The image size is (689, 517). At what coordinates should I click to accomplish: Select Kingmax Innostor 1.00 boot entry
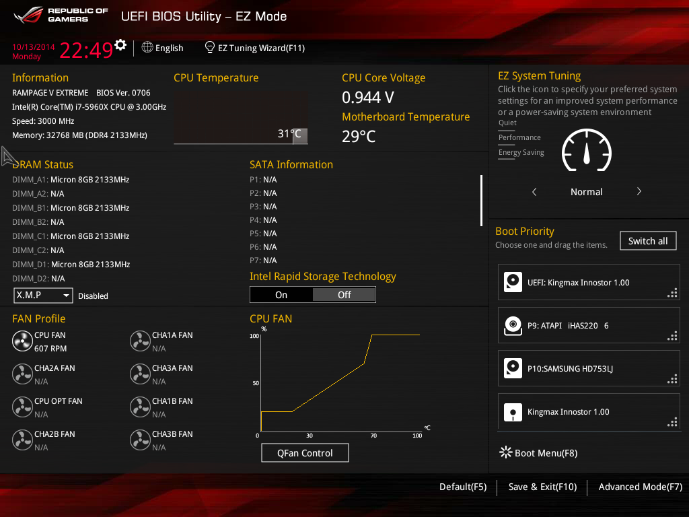[x=589, y=411]
